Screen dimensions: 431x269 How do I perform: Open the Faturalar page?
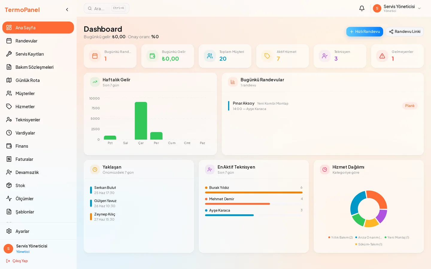pos(38,159)
